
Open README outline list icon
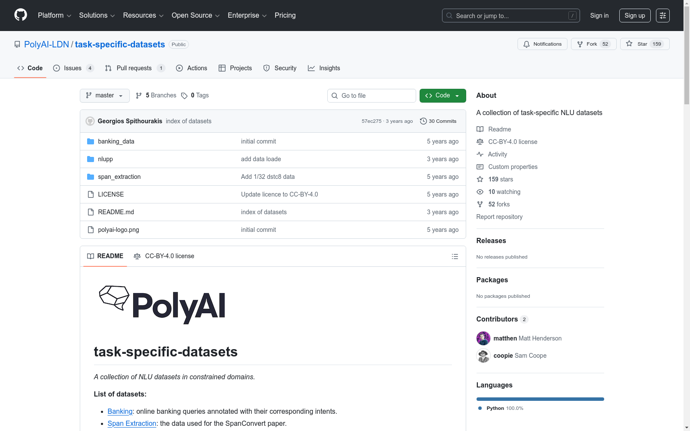point(455,256)
